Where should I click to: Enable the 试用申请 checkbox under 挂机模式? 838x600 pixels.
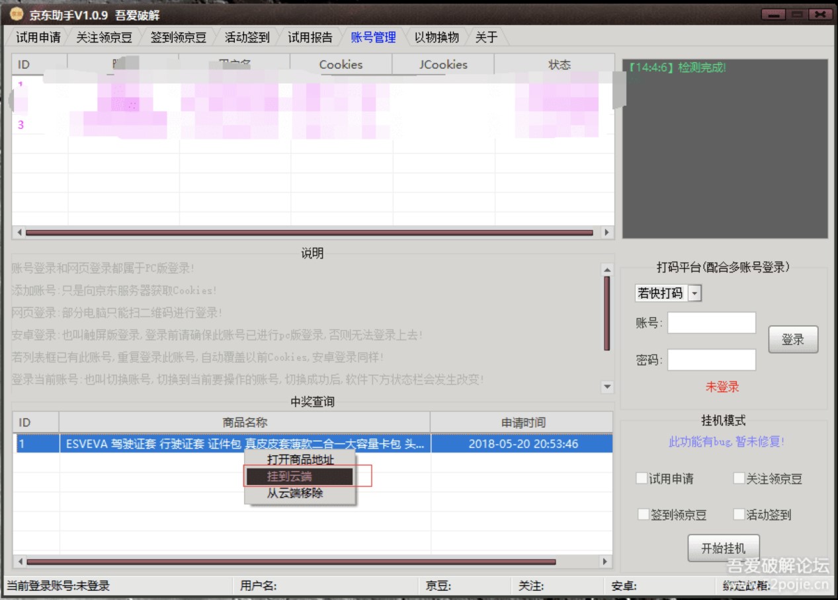641,479
